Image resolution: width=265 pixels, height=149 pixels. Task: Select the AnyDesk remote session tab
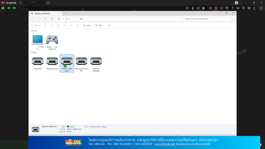tap(32, 3)
